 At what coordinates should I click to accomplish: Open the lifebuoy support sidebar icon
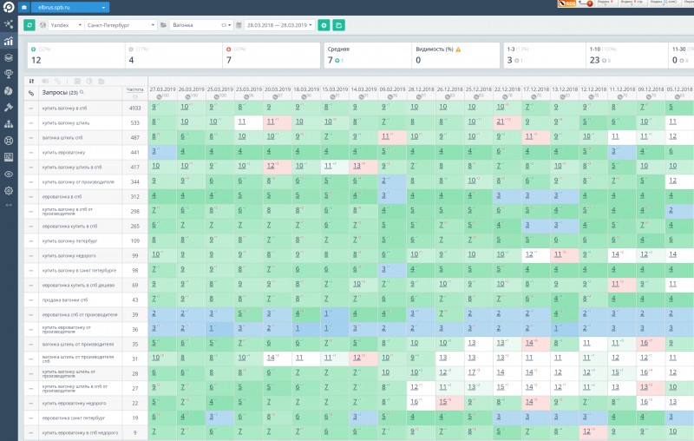[x=9, y=141]
